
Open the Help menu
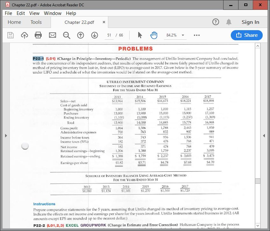pyautogui.click(x=71, y=13)
